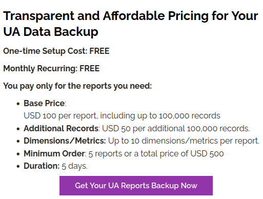Click the bullet point before Minimum Order

tap(18, 154)
